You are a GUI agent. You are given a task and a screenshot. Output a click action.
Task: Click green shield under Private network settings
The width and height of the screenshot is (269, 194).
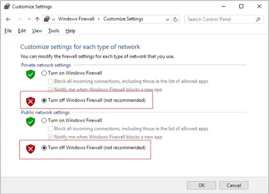click(30, 74)
